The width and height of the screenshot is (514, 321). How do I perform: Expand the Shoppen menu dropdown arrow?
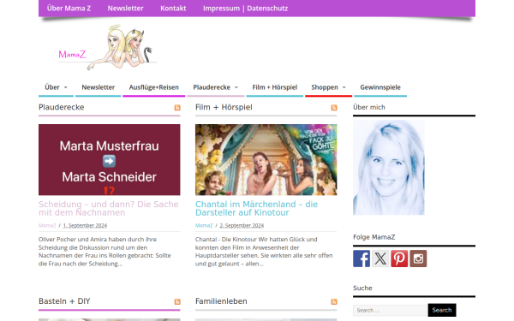pyautogui.click(x=344, y=87)
